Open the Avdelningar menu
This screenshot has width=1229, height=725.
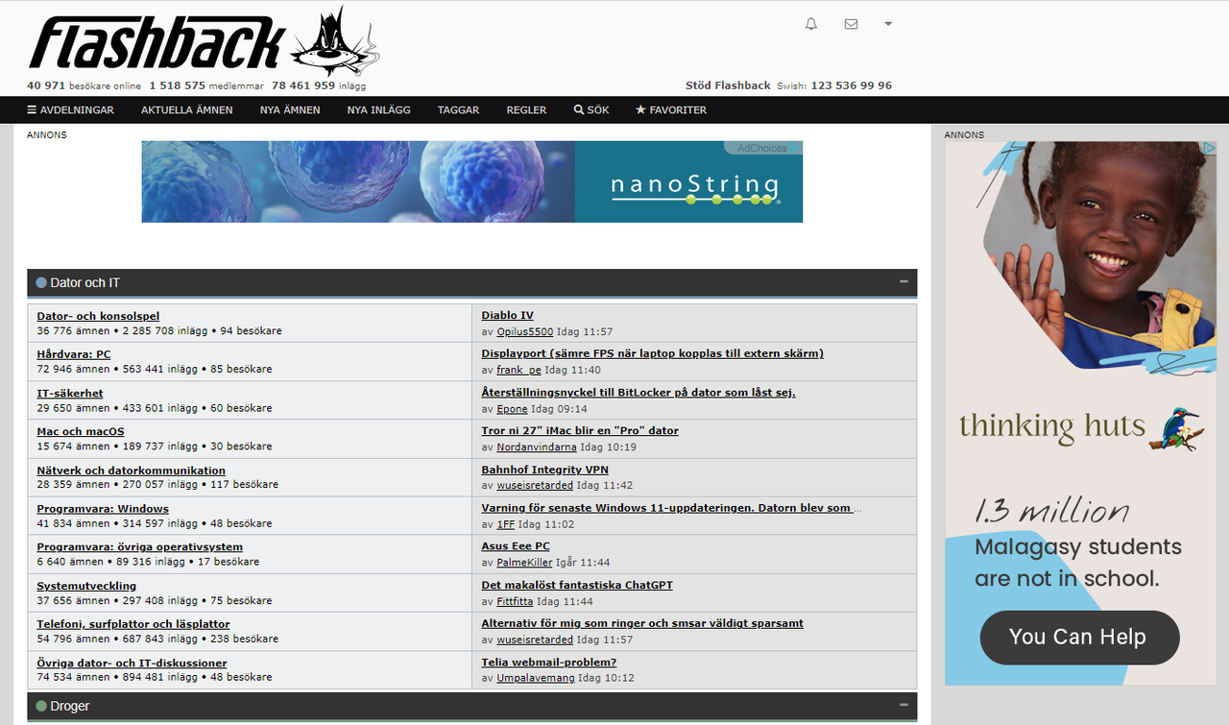coord(71,110)
